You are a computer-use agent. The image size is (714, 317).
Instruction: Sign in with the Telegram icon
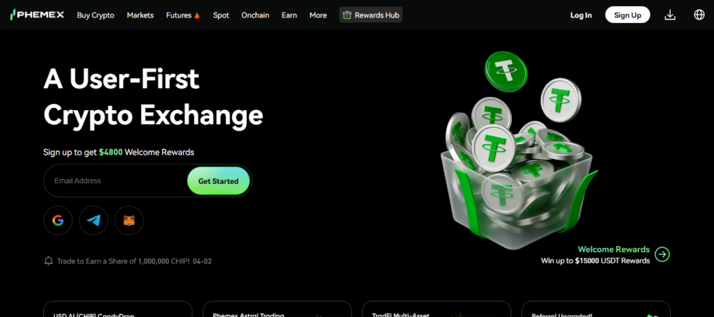click(x=93, y=221)
